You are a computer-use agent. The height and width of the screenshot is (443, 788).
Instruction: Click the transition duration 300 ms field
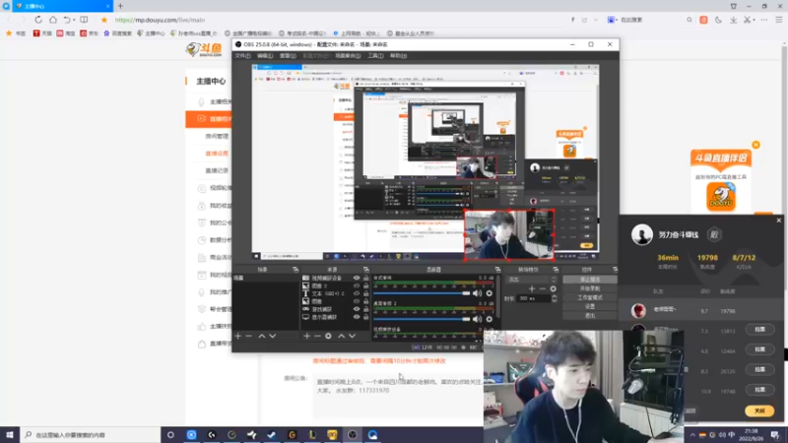[534, 298]
